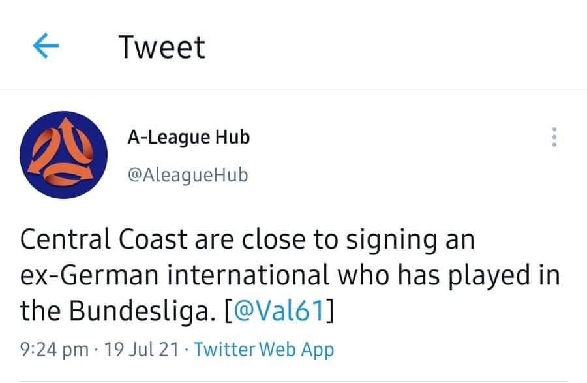This screenshot has width=587, height=383.
Task: Select the tweet body text paragraph
Action: click(x=290, y=275)
